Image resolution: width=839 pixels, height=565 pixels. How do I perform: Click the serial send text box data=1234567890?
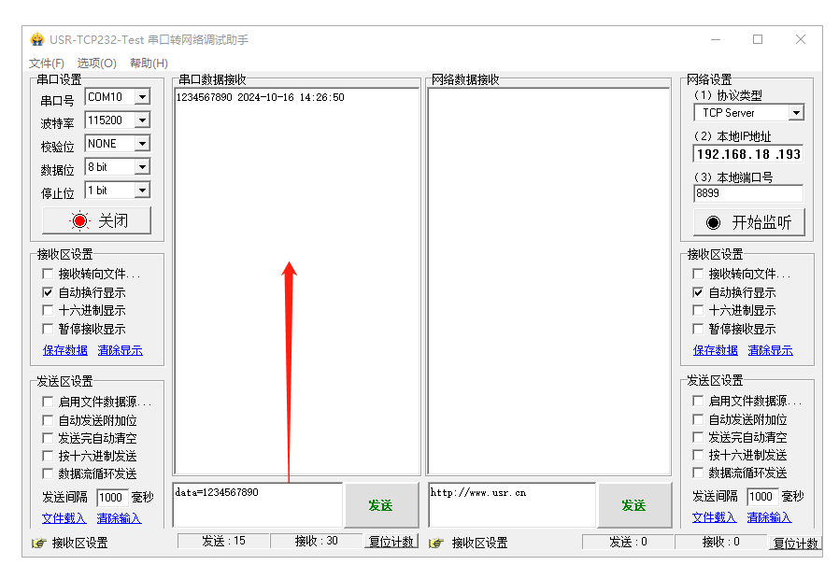pos(257,504)
